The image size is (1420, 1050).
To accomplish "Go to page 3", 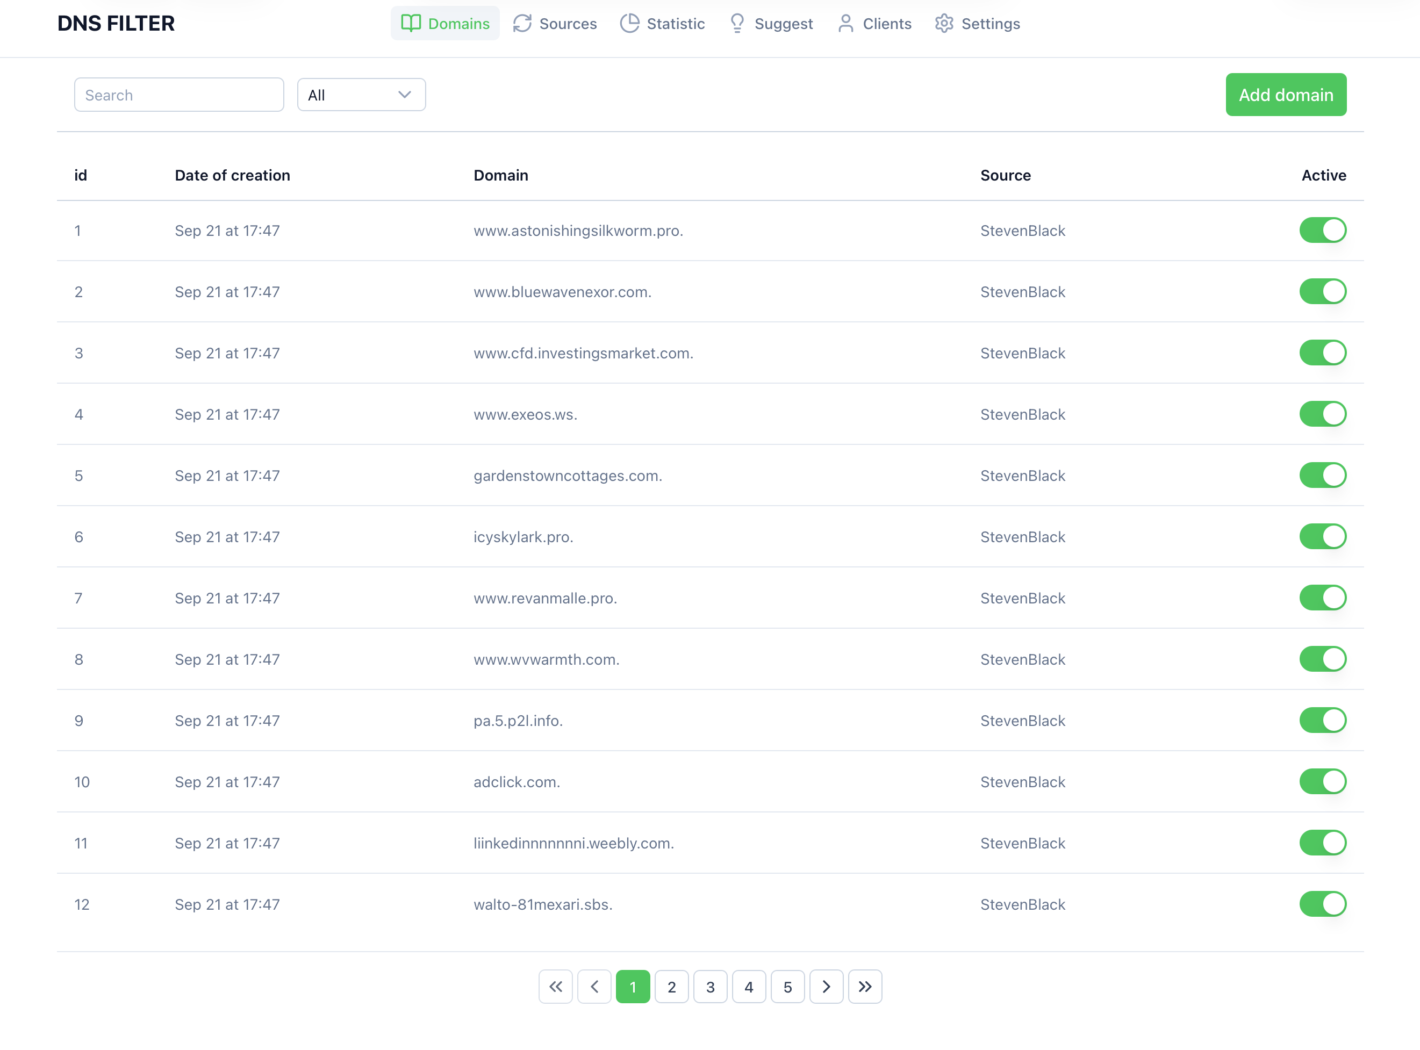I will coord(711,987).
